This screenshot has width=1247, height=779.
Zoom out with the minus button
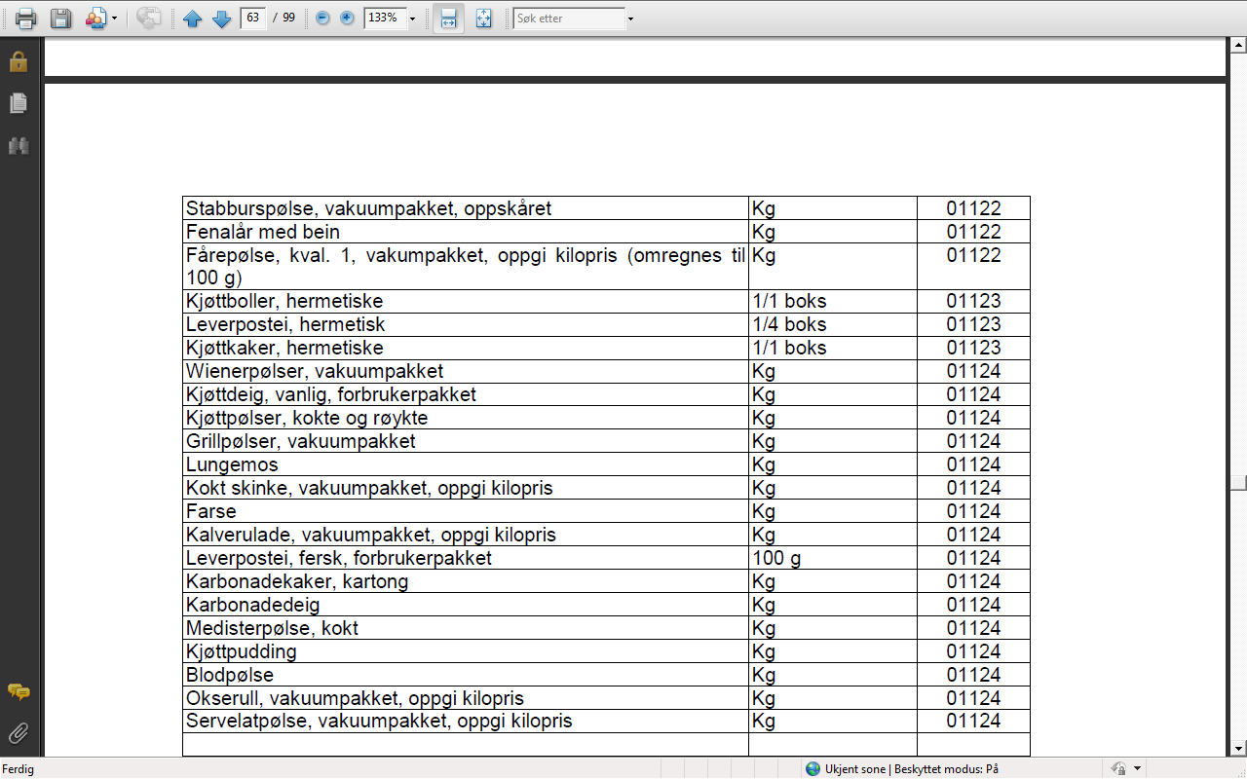click(323, 19)
